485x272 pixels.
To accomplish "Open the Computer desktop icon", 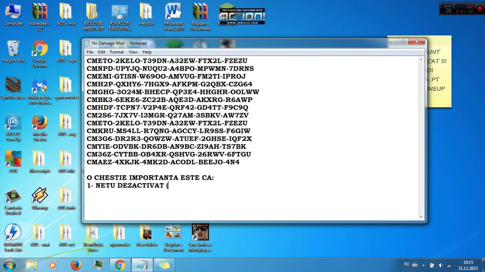I will (x=13, y=14).
